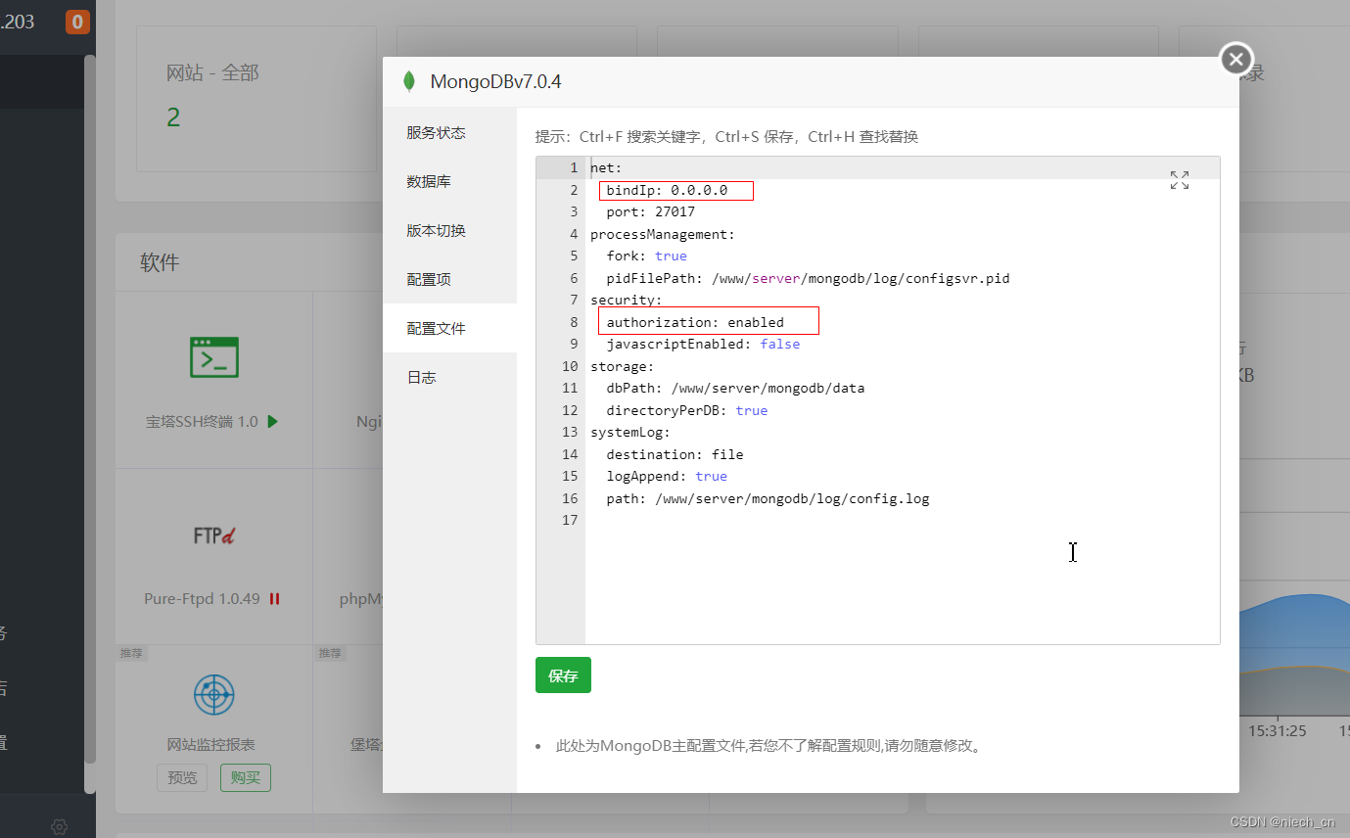Go to 版本切换 tab
The width and height of the screenshot is (1350, 838).
[x=449, y=230]
